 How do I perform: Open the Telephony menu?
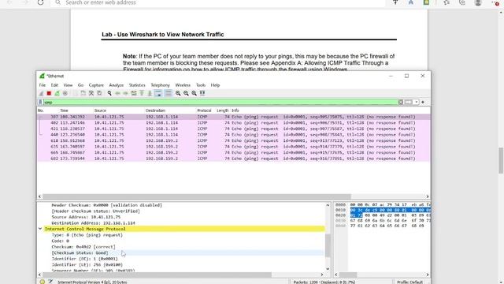160,85
